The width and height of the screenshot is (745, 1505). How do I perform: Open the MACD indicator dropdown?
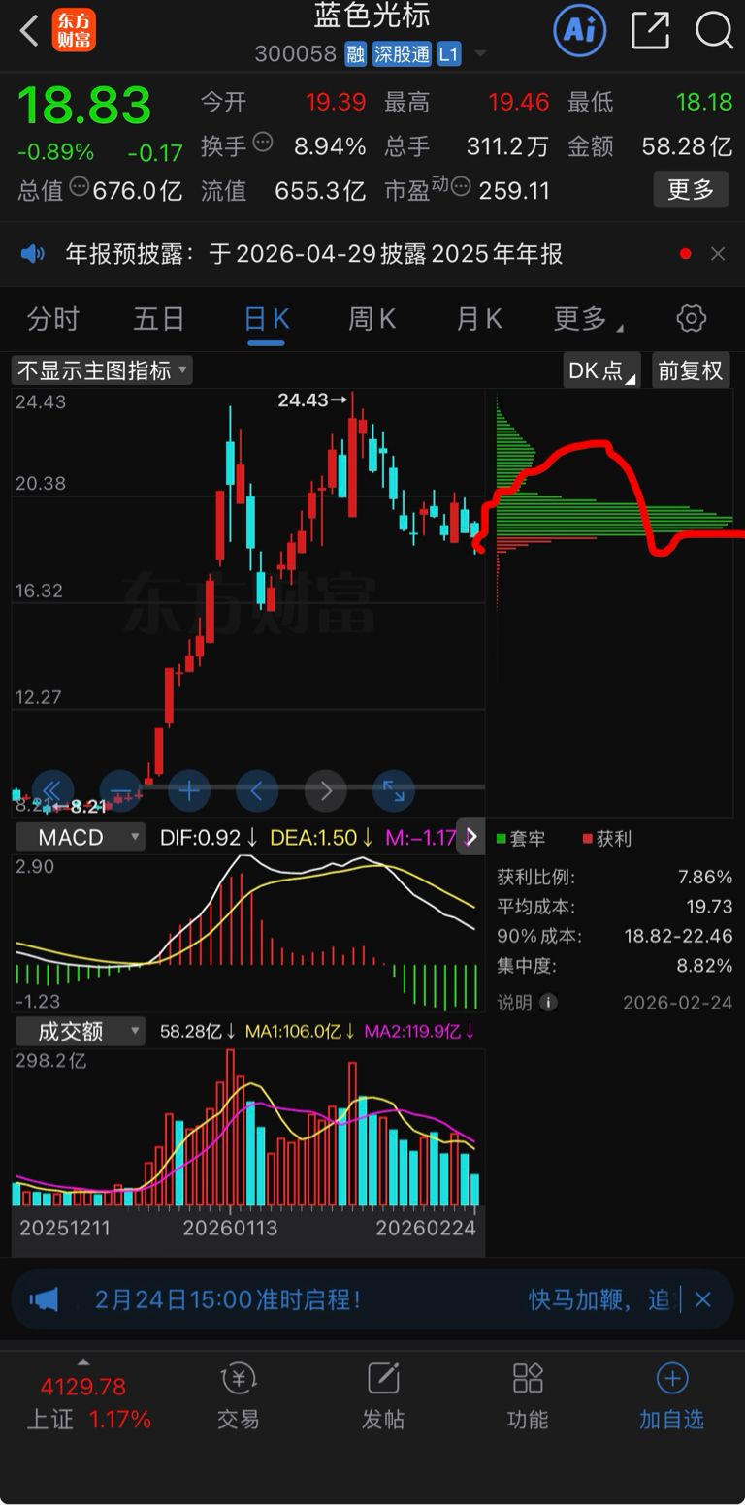coord(80,837)
